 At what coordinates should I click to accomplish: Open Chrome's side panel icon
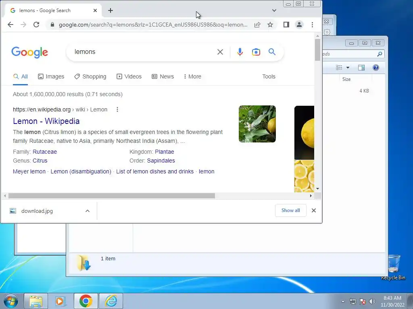tap(286, 25)
